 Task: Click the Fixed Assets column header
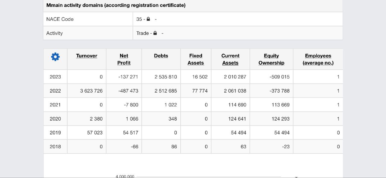(x=196, y=59)
